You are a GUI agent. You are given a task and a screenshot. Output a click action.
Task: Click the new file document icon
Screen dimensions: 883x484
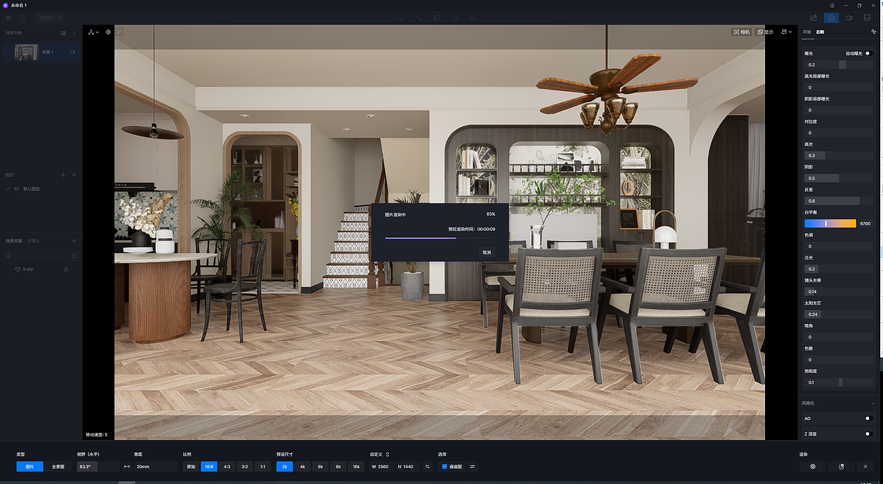point(23,17)
